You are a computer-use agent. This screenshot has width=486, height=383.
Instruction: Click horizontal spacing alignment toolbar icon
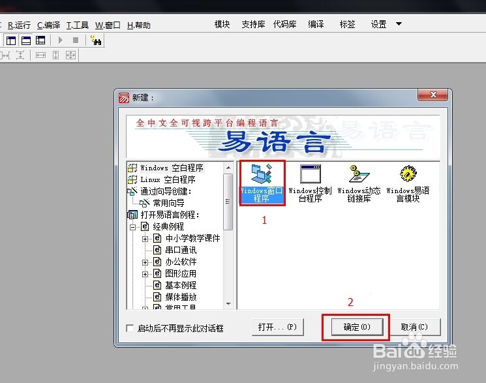[5, 55]
